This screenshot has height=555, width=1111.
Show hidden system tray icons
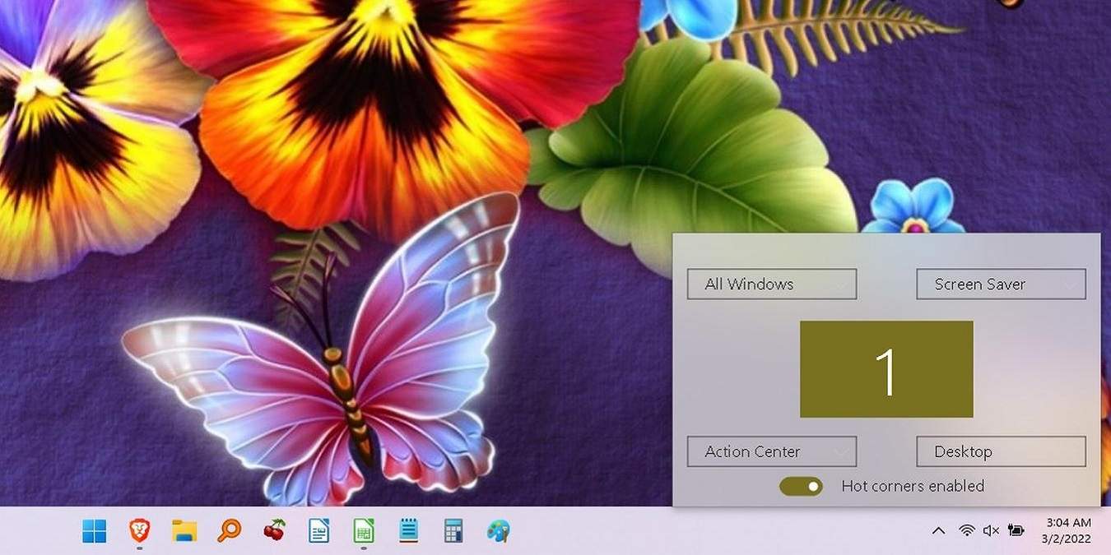[x=938, y=530]
